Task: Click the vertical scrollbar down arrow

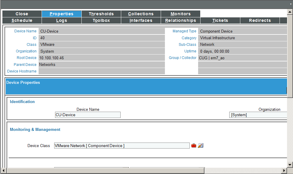Action: click(290, 164)
